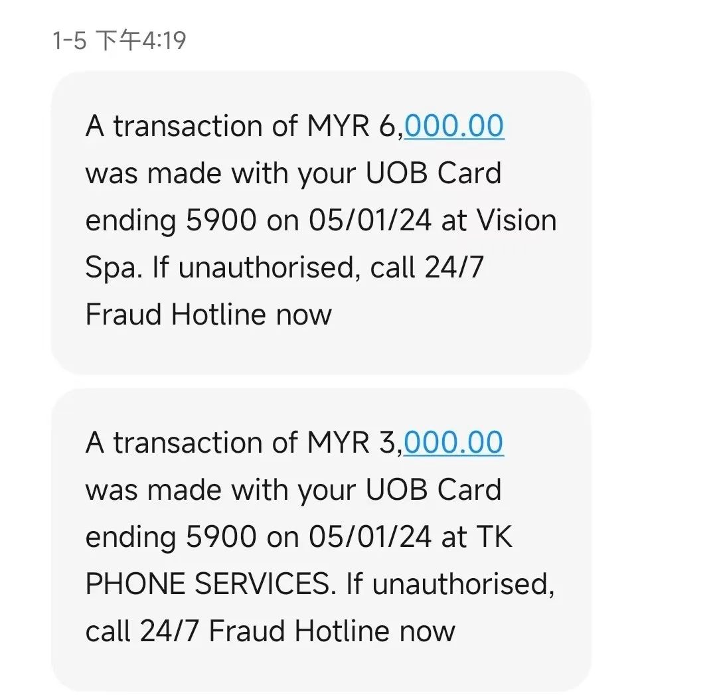Tap Fraud Hotline in the Vision Spa message
The image size is (717, 695).
(175, 314)
